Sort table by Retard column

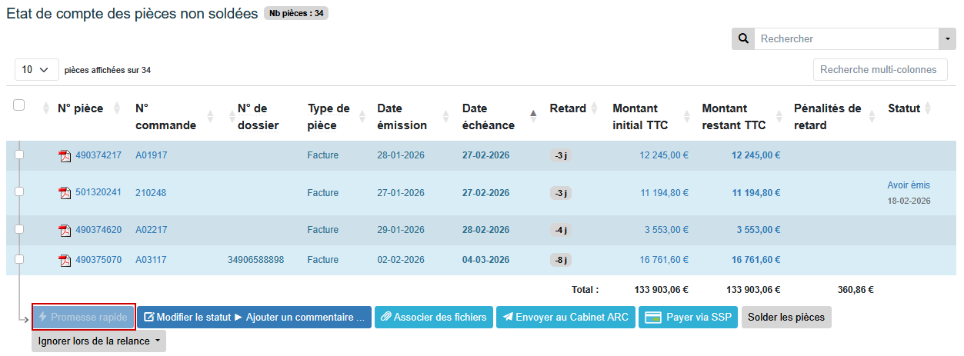point(594,108)
